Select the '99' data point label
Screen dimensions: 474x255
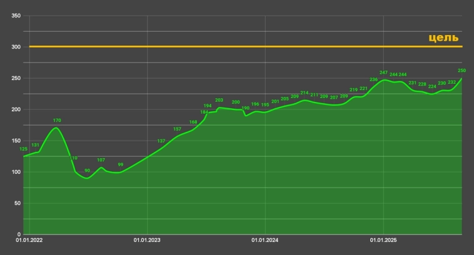pyautogui.click(x=121, y=164)
